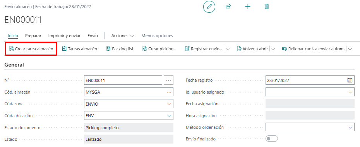Image resolution: width=360 pixels, height=147 pixels.
Task: Open the share icon at top
Action: pyautogui.click(x=228, y=7)
